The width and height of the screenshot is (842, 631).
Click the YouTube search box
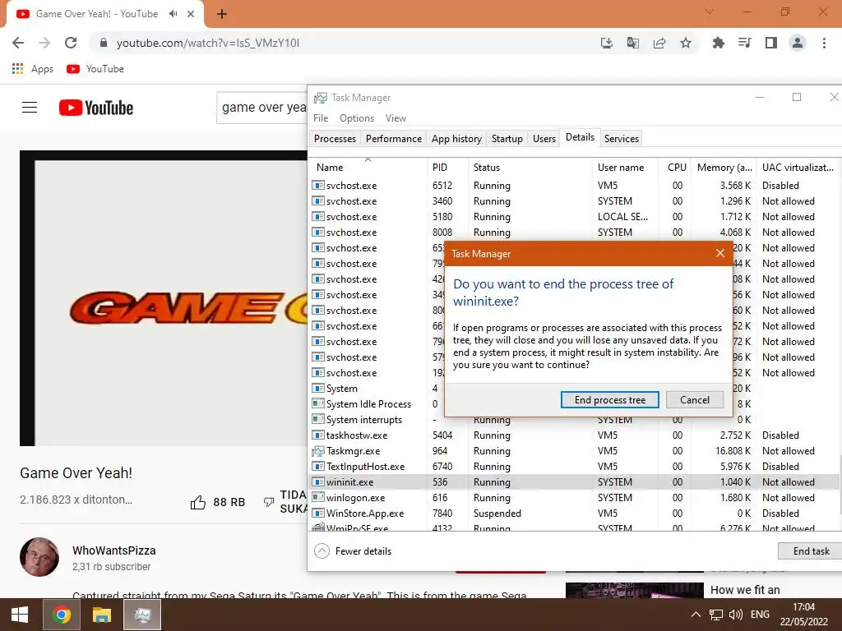pyautogui.click(x=262, y=108)
